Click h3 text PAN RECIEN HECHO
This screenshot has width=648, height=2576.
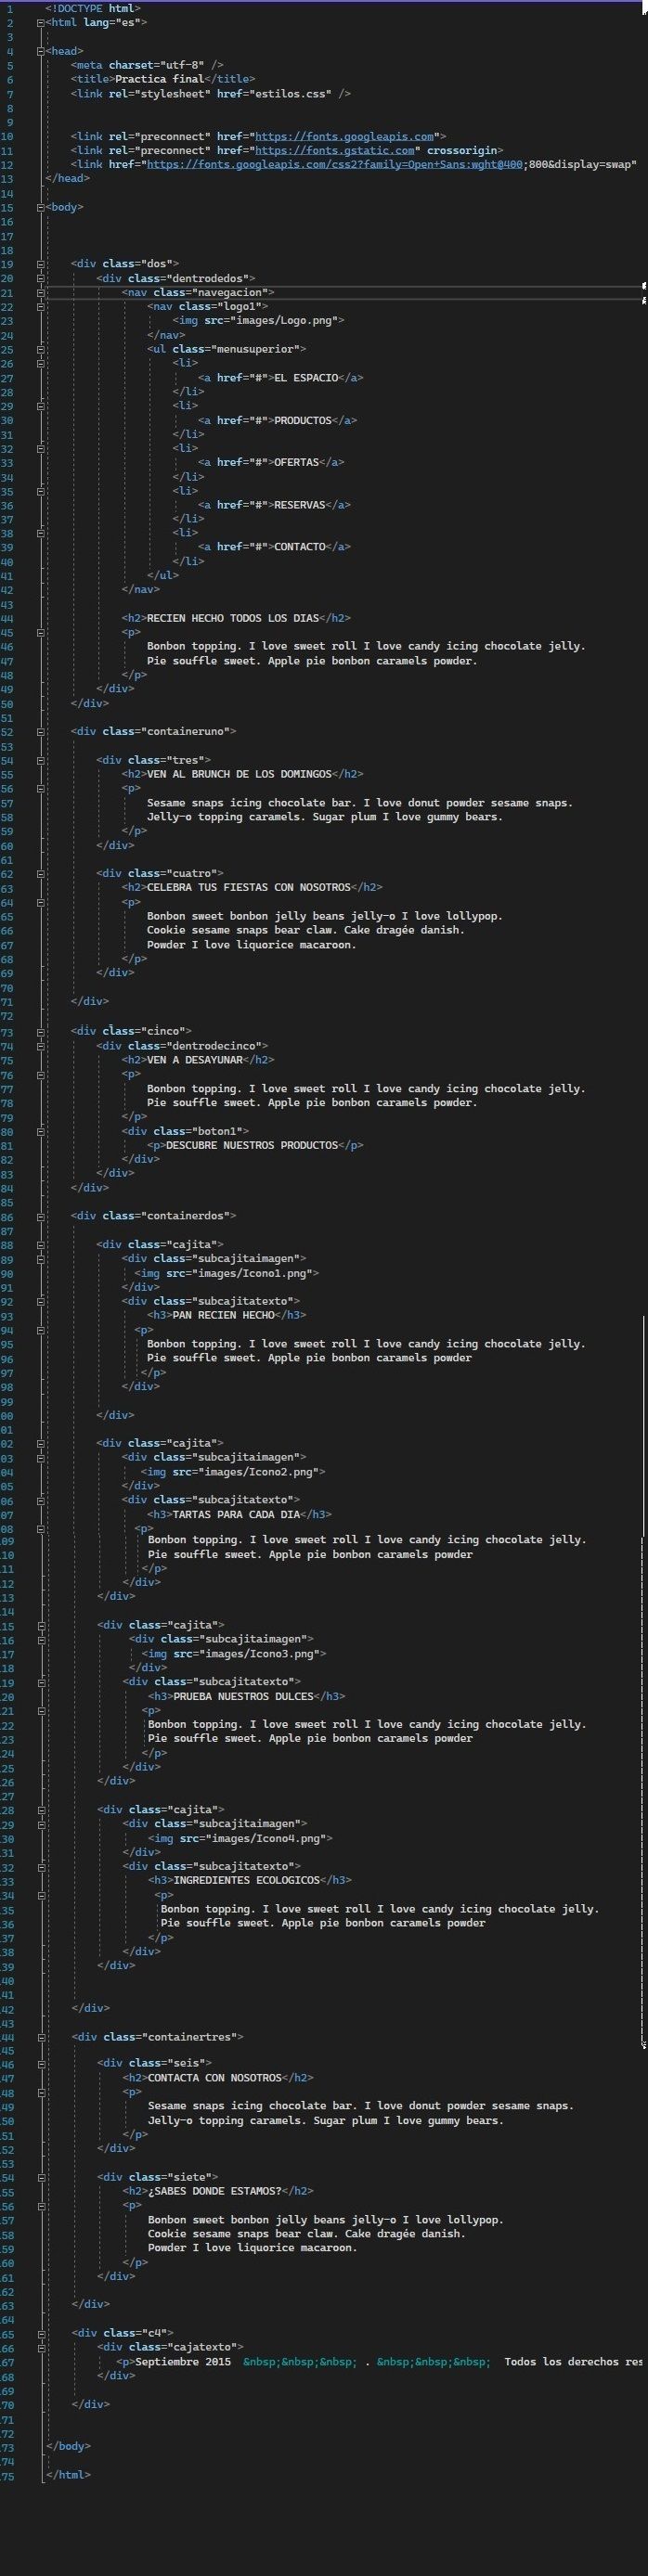(x=223, y=1315)
